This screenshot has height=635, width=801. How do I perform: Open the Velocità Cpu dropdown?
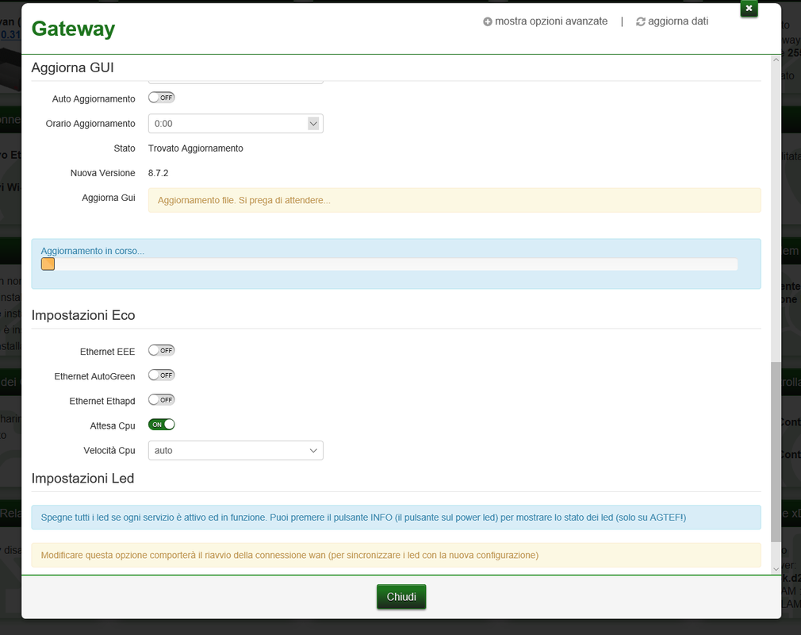236,450
